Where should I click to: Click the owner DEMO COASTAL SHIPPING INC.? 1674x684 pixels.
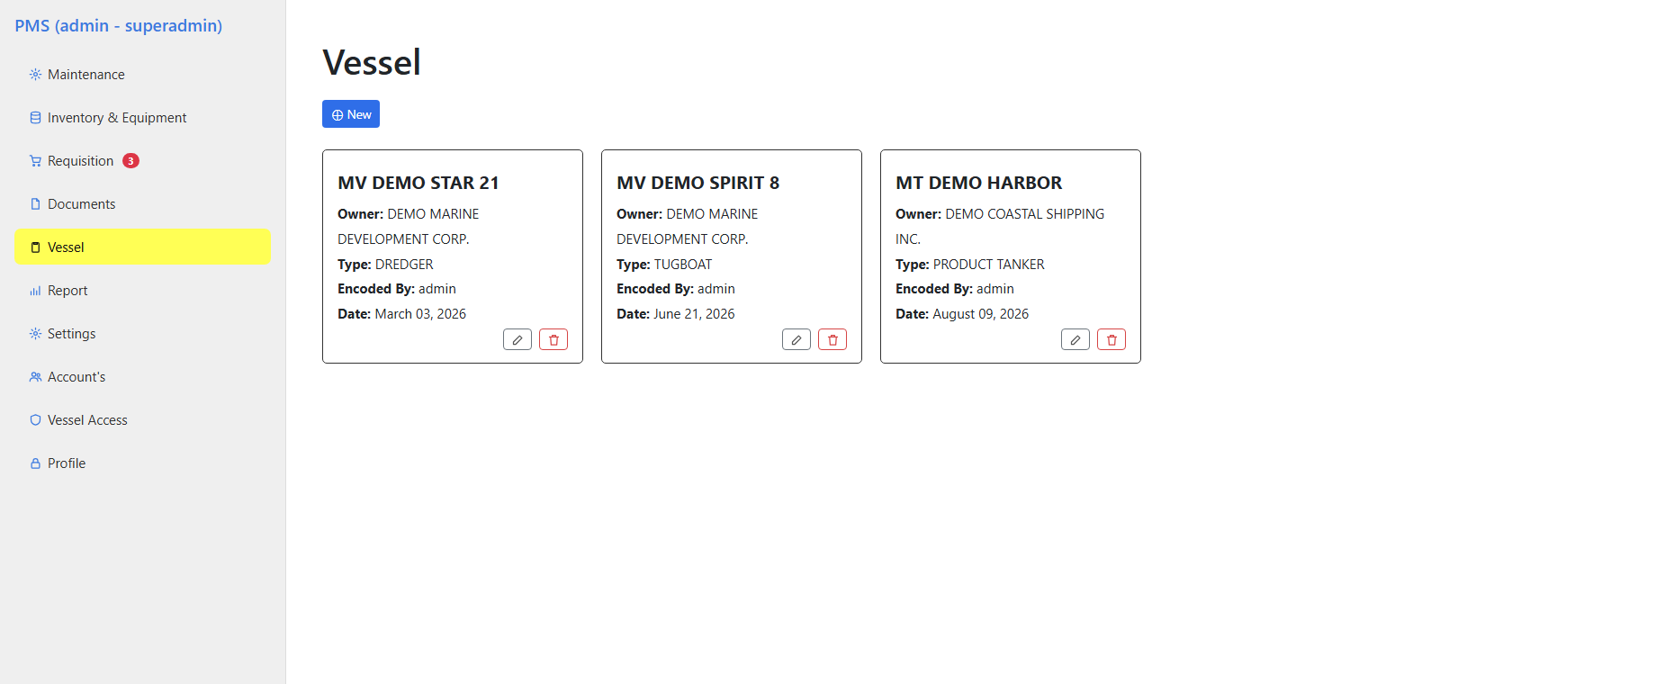1000,227
